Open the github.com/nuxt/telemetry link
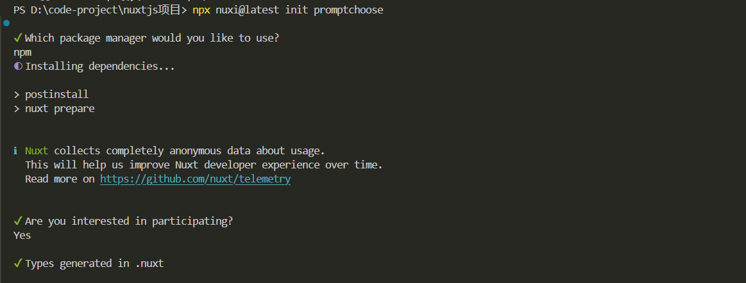This screenshot has height=283, width=746. [x=195, y=179]
